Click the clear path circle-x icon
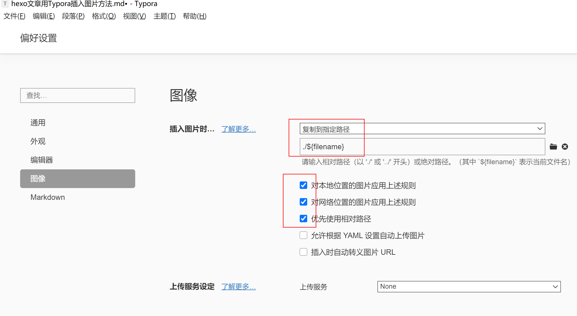The width and height of the screenshot is (577, 316). 565,147
